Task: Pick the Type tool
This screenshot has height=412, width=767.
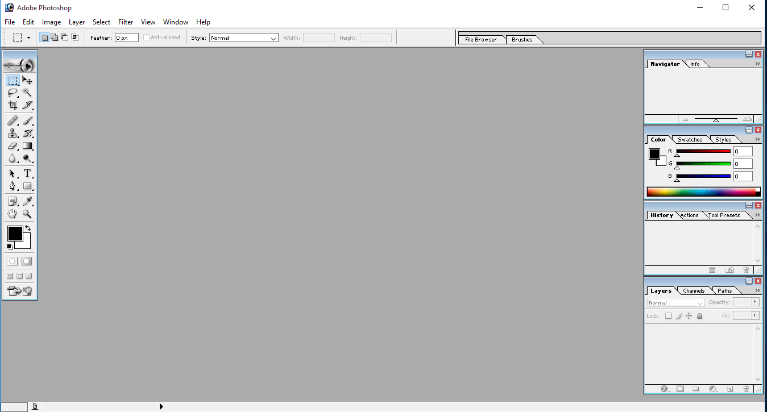Action: pyautogui.click(x=27, y=173)
